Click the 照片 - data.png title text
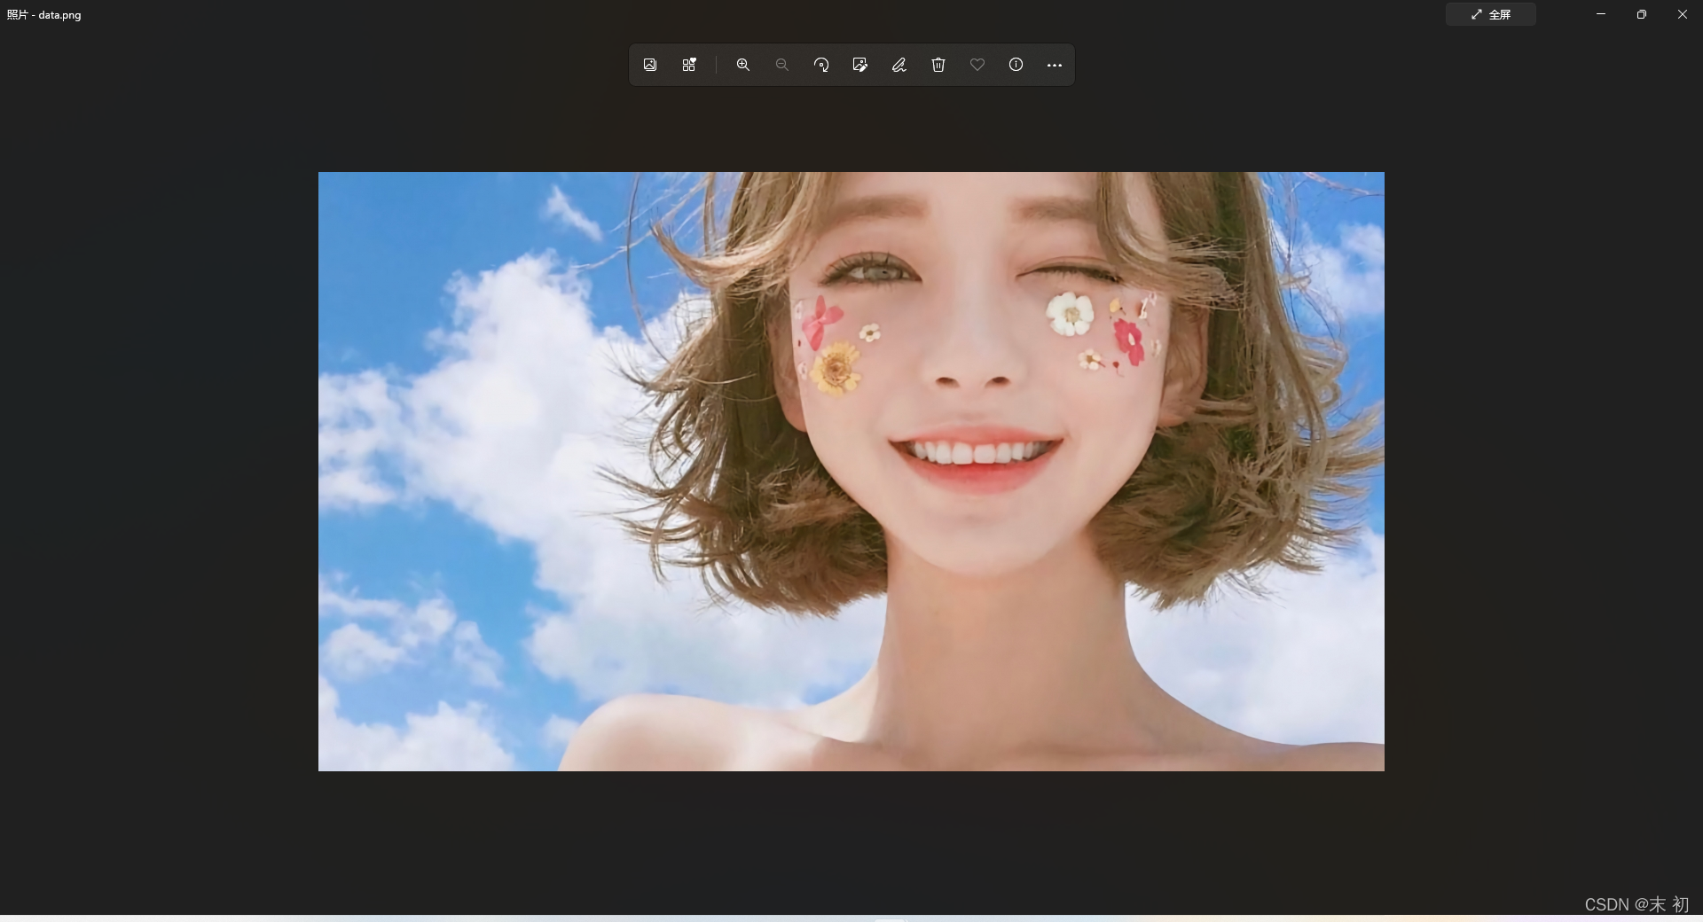 45,14
